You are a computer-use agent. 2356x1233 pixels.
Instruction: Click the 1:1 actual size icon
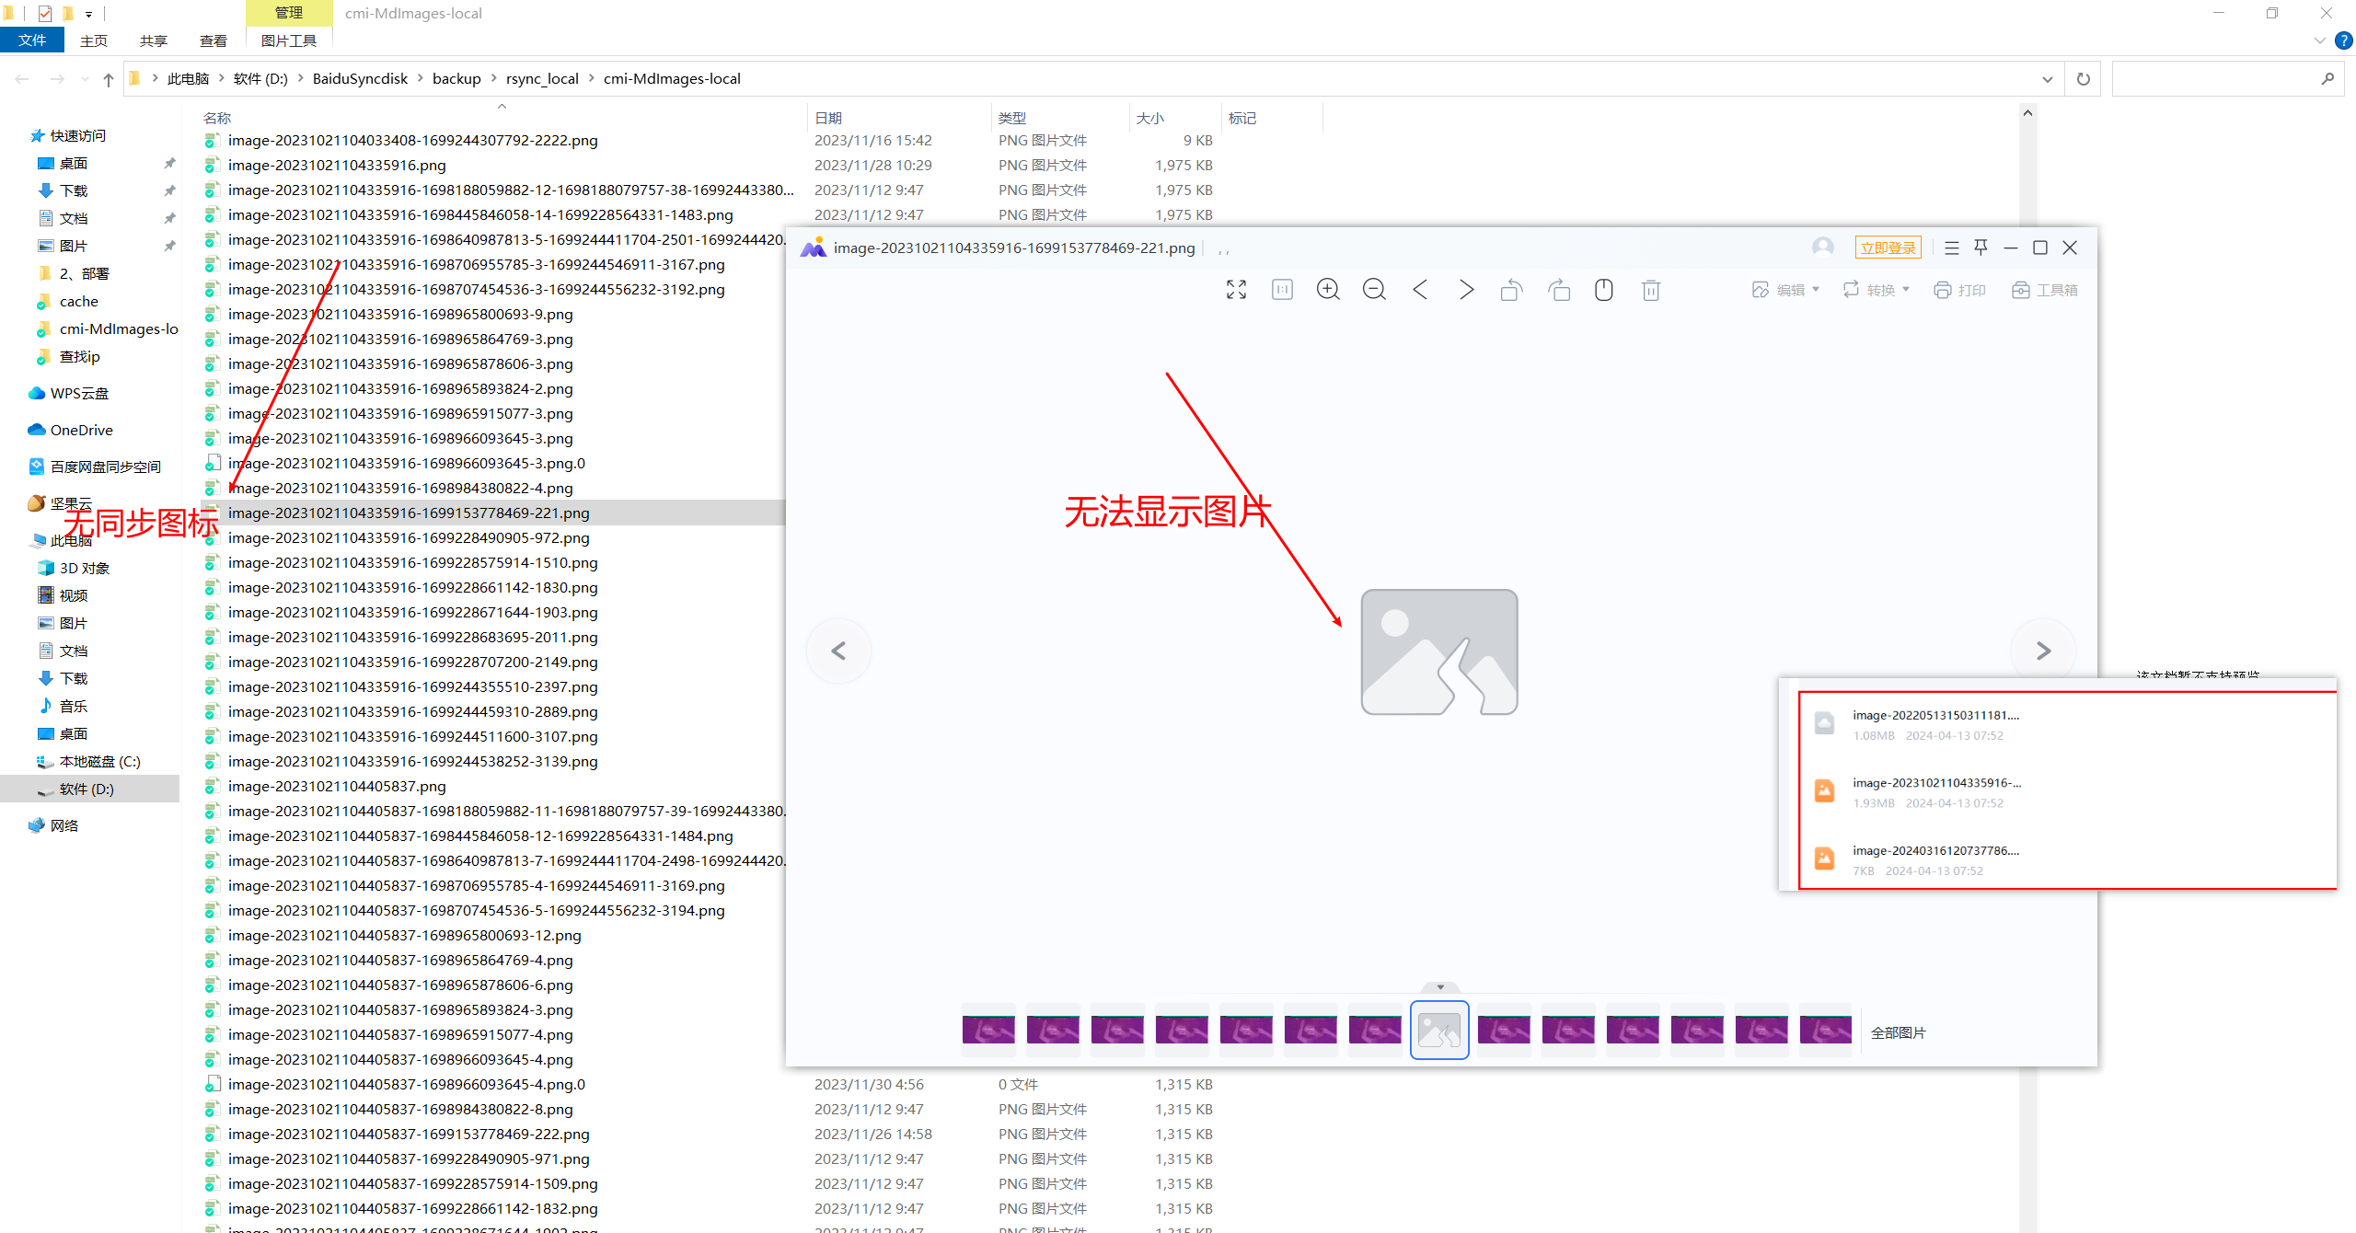point(1282,290)
